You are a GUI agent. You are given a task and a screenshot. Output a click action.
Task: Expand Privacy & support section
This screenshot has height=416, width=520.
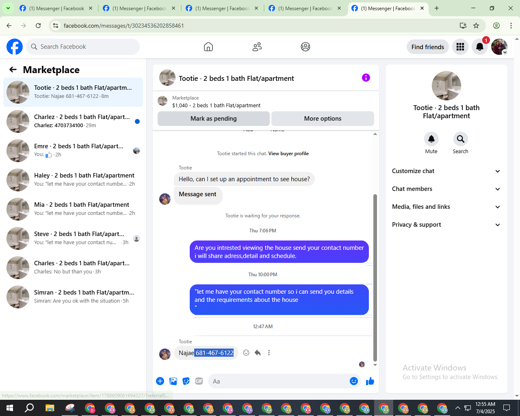coord(446,225)
